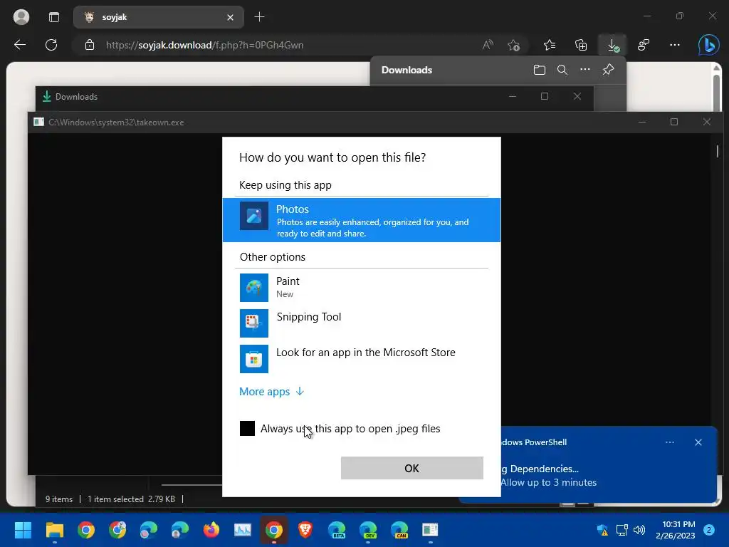This screenshot has width=729, height=547.
Task: Toggle Read aloud in the address bar
Action: (488, 45)
